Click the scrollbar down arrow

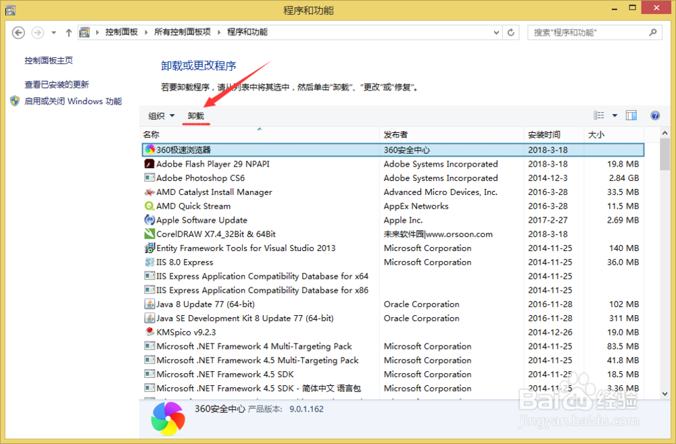(665, 393)
